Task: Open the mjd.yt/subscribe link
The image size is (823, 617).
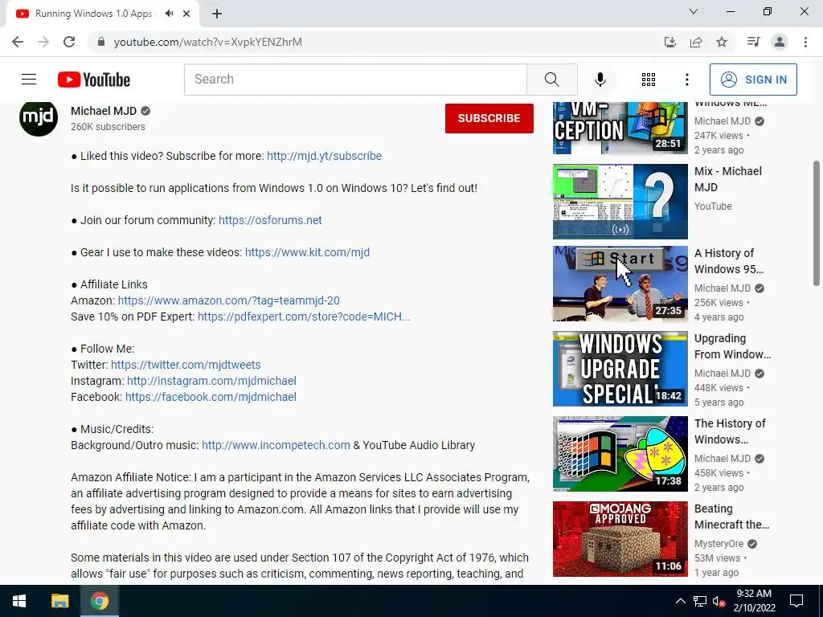Action: pyautogui.click(x=324, y=156)
